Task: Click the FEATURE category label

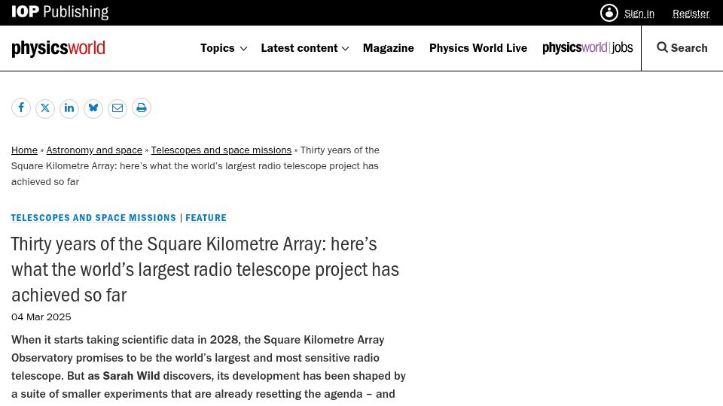Action: click(x=206, y=218)
